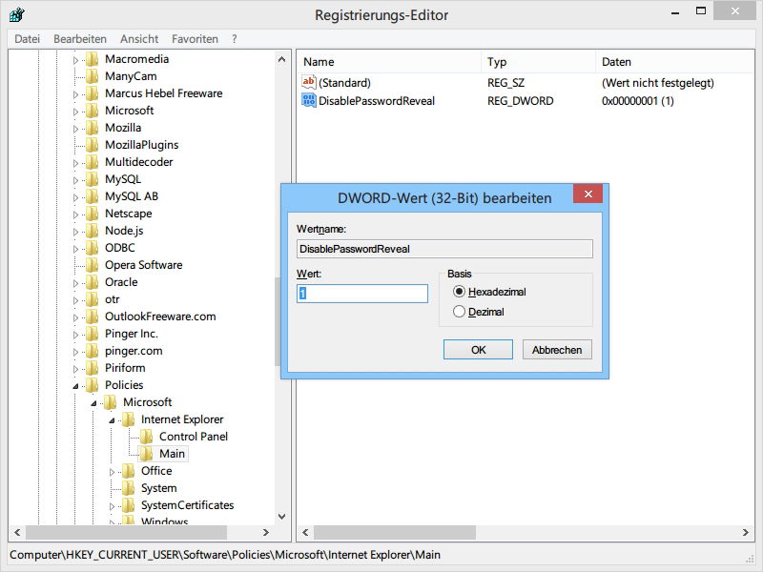Click the Policies folder icon

[x=92, y=385]
